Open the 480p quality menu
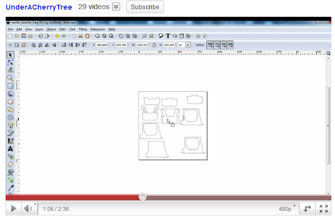This screenshot has height=217, width=335. point(286,209)
